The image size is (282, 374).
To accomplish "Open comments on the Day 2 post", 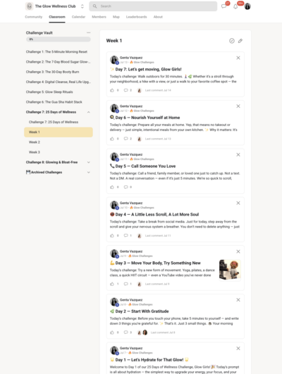I will pos(125,332).
